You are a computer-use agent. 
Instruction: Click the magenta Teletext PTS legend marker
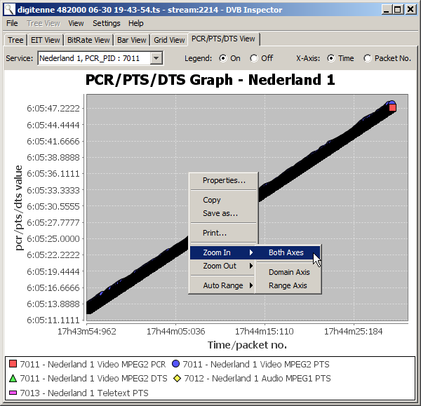coord(13,393)
